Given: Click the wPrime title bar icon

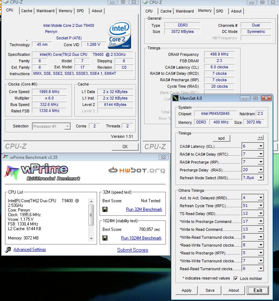Looking at the screenshot, I should 6,157.
